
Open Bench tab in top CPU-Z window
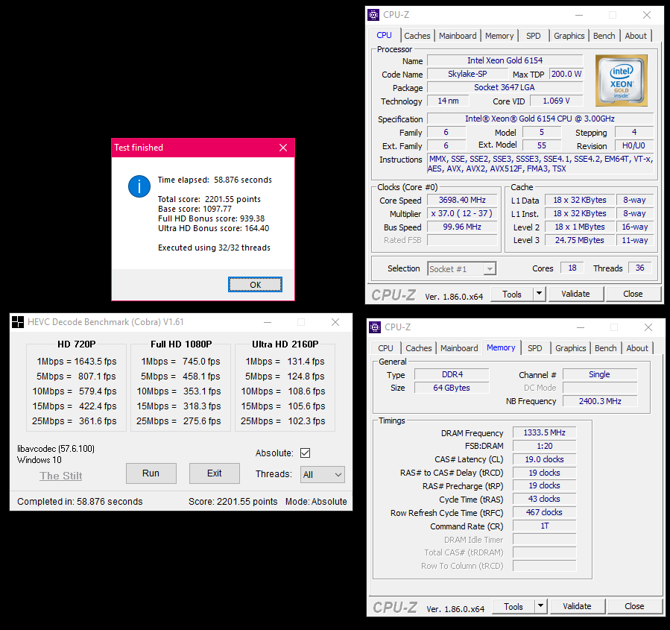(x=604, y=36)
